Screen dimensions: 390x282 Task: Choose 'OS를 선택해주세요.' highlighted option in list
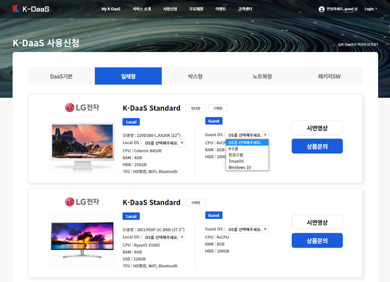coord(247,143)
